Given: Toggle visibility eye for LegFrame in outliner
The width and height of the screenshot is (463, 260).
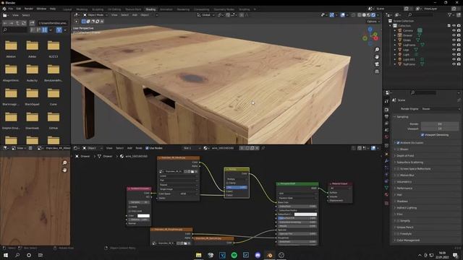Looking at the screenshot, I should coord(454,45).
